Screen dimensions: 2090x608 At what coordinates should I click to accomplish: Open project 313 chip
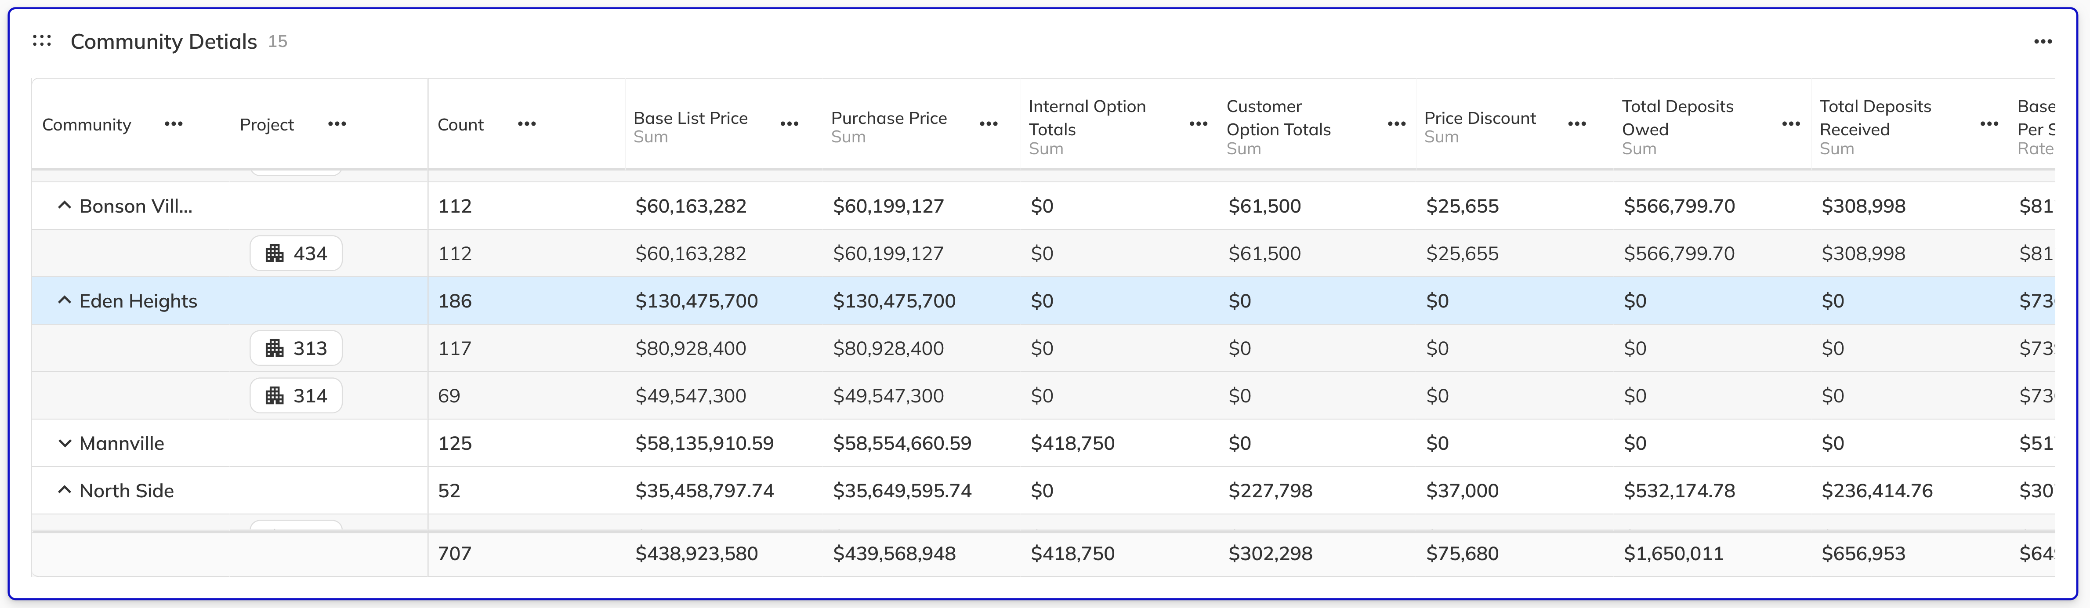point(296,348)
